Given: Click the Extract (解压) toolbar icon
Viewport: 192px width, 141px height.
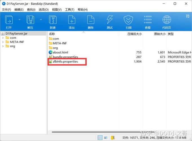Looking at the screenshot, I should [30, 20].
